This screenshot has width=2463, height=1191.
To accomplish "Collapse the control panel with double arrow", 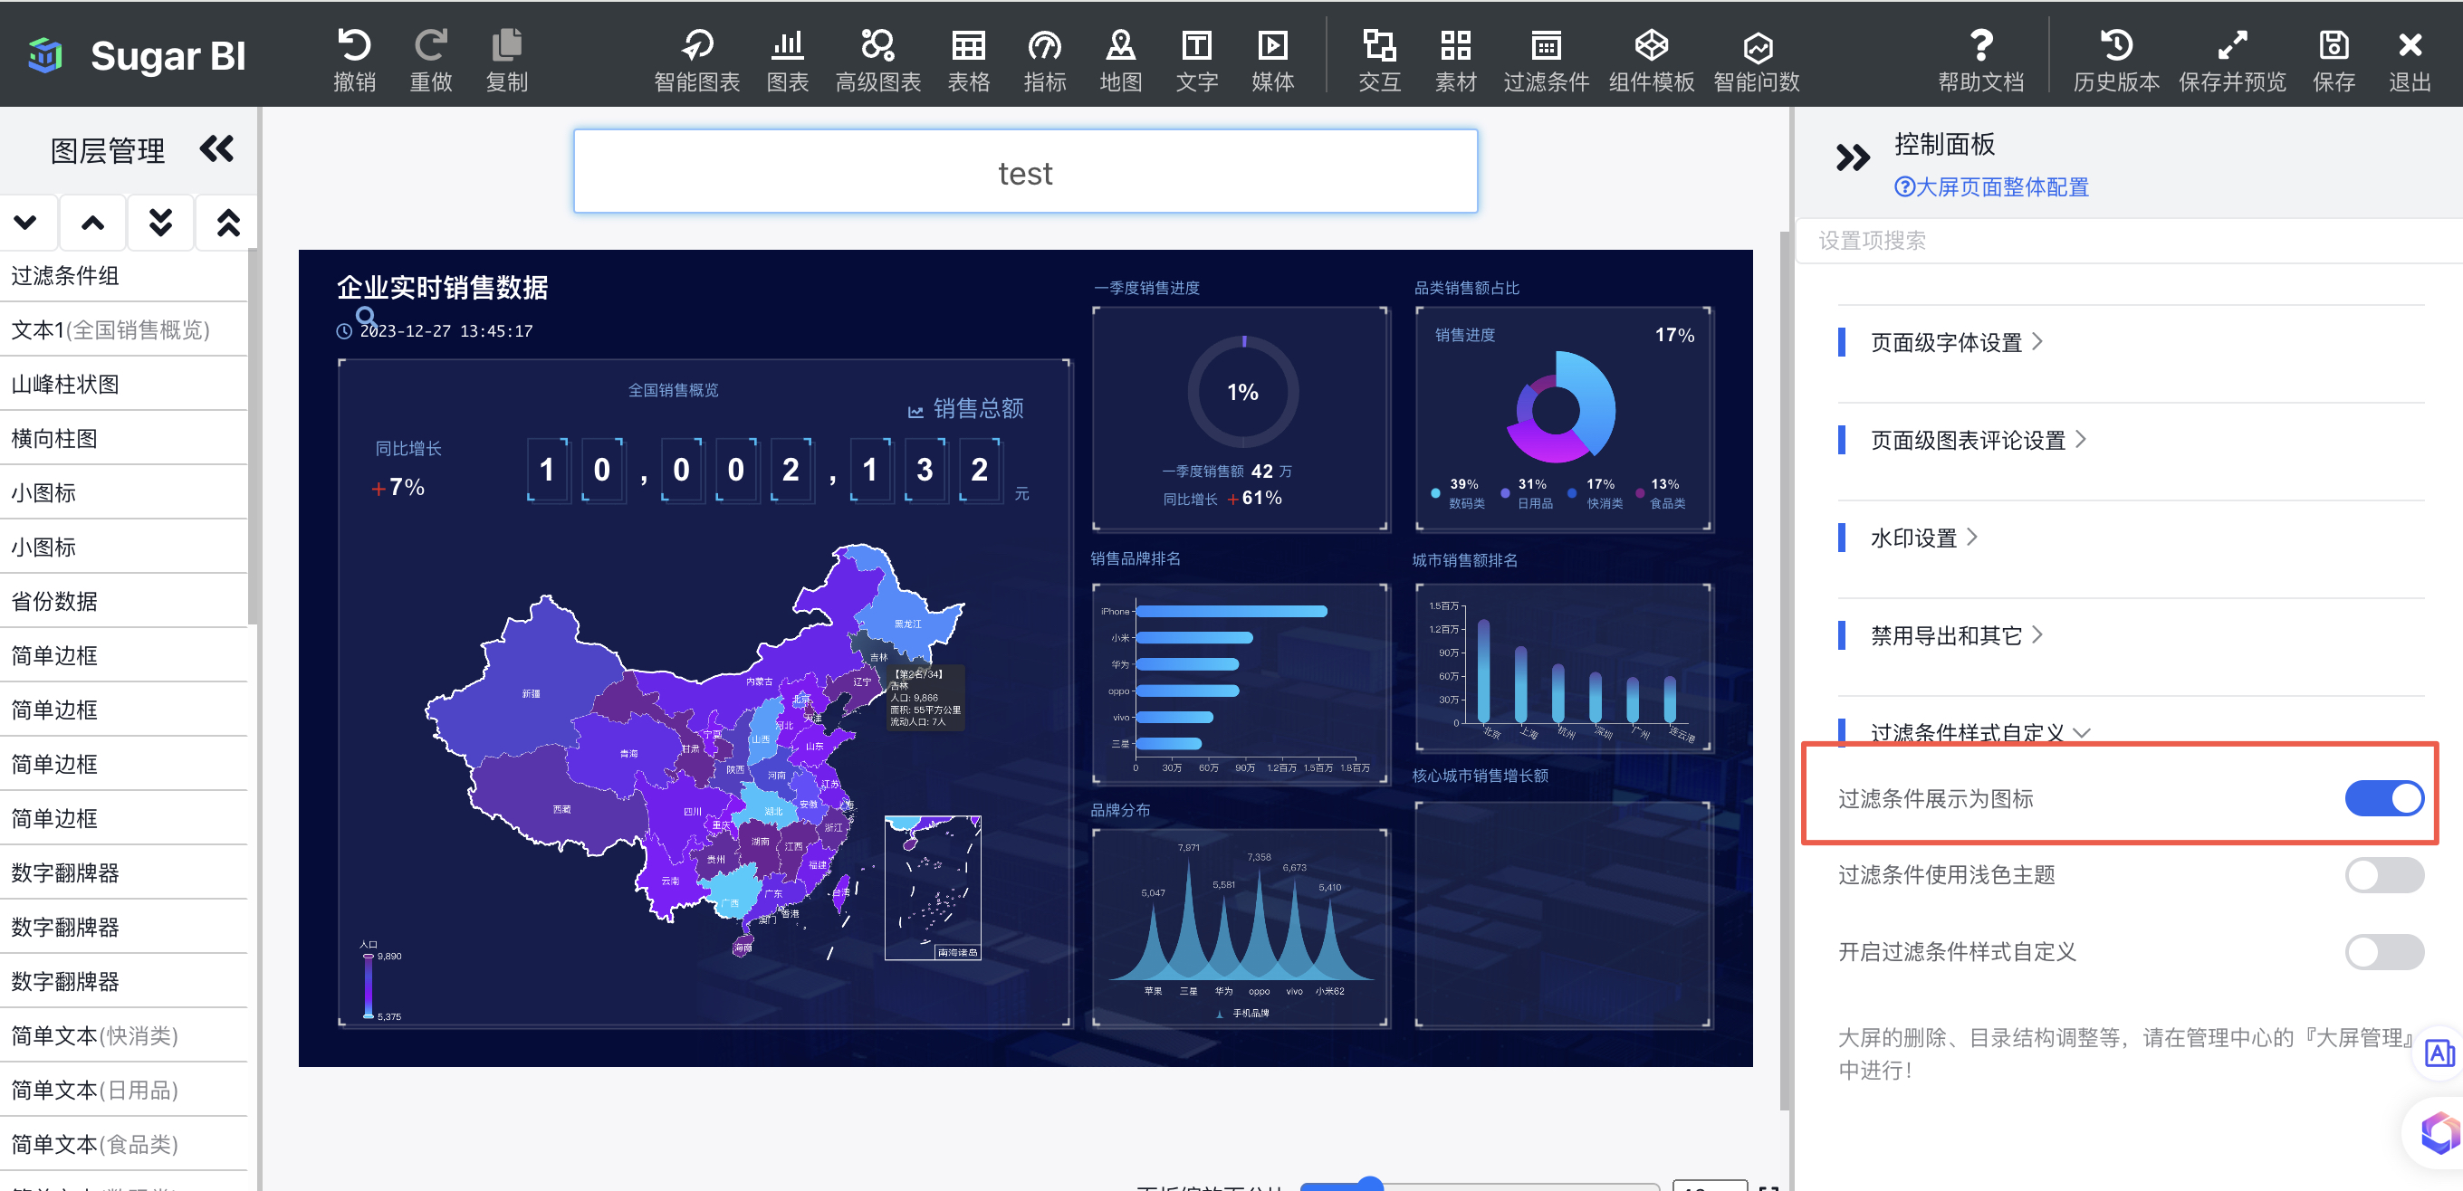I will click(x=1852, y=157).
